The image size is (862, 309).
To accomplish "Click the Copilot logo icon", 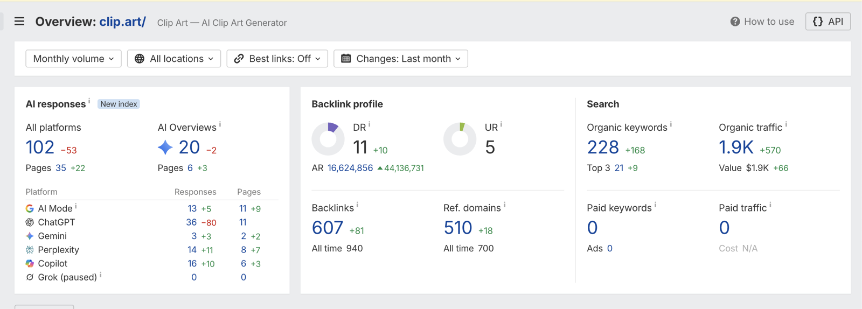I will pos(30,263).
